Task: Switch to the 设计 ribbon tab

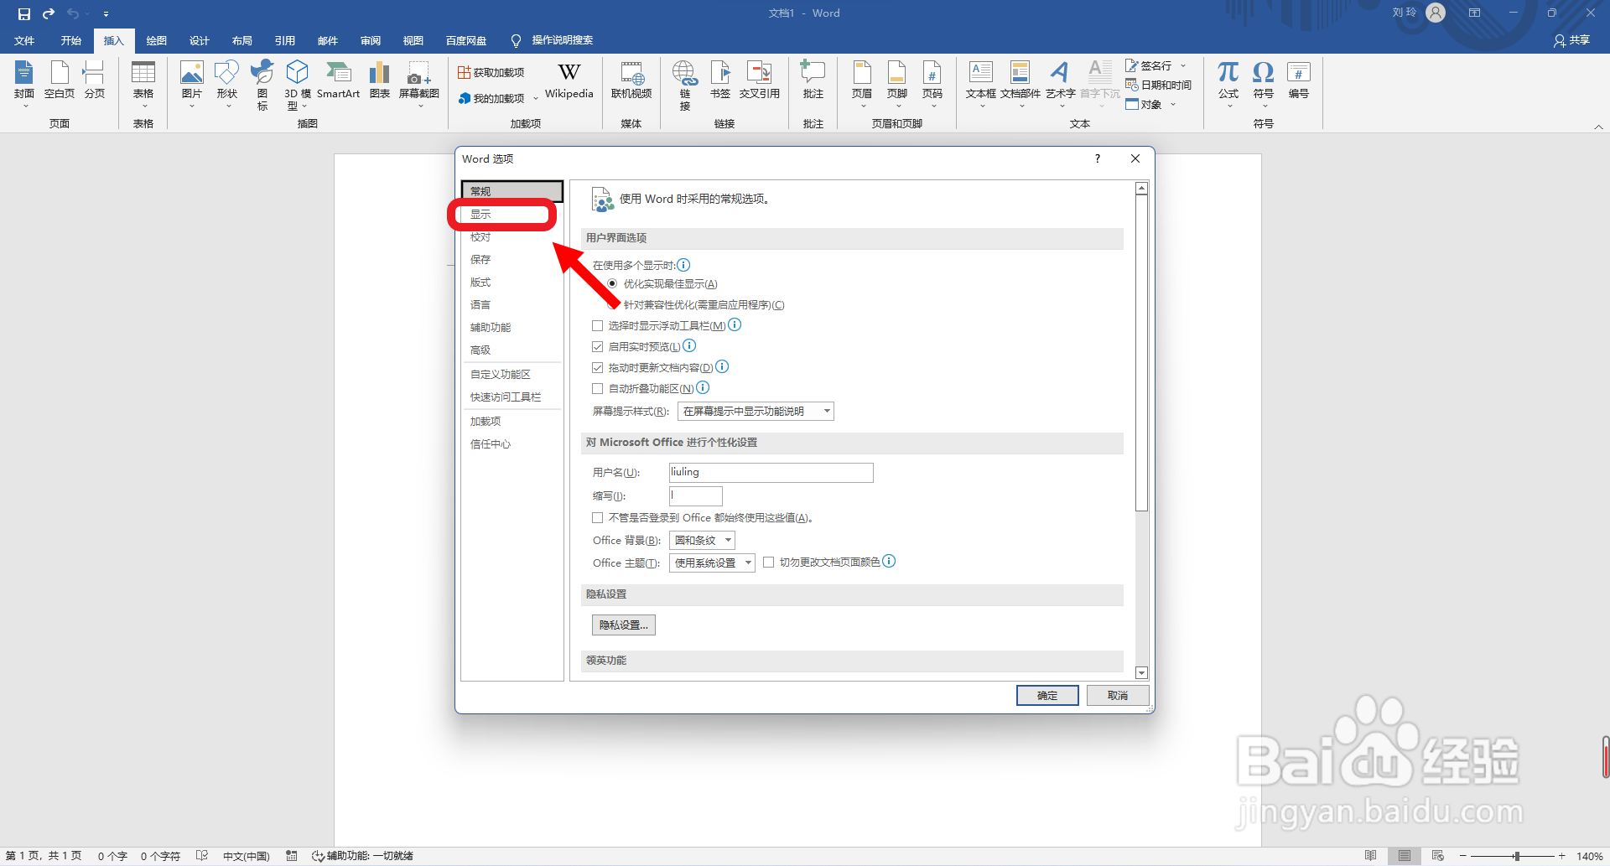Action: click(x=200, y=40)
